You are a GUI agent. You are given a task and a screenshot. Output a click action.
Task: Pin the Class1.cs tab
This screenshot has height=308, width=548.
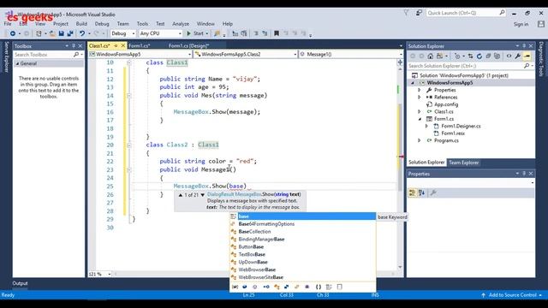pos(116,45)
